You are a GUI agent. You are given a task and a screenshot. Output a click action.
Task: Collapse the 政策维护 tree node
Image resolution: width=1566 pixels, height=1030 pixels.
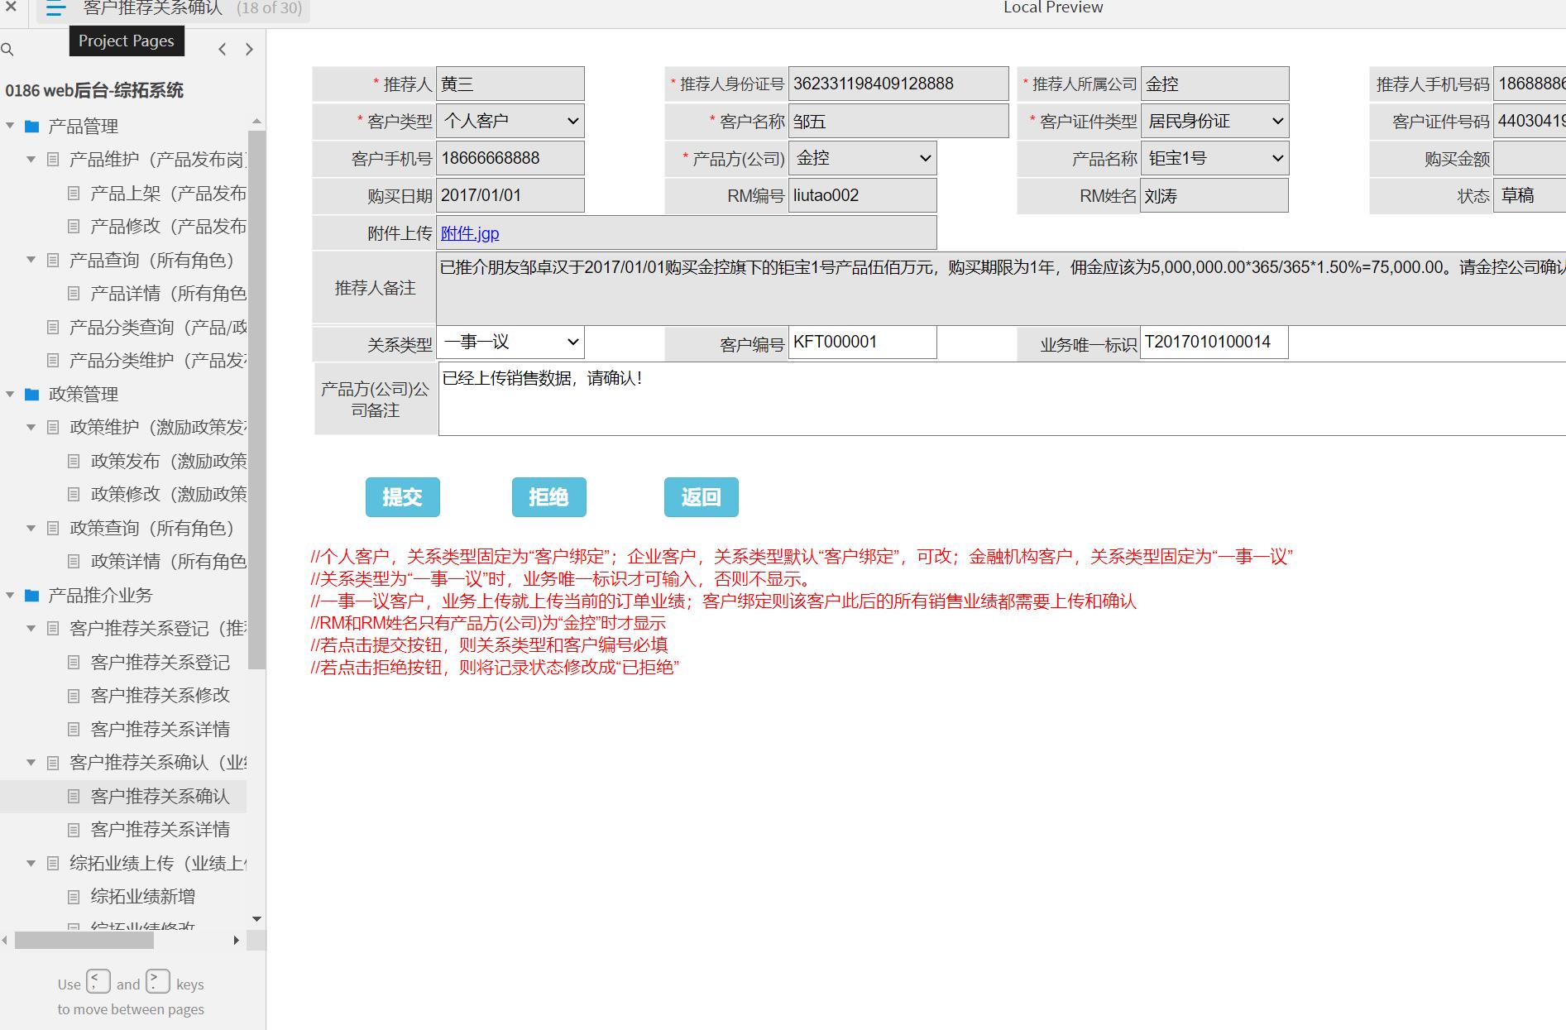click(31, 428)
